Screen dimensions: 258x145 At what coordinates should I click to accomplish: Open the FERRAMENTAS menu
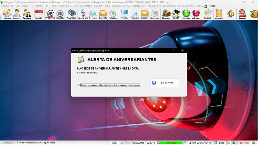click(186, 6)
